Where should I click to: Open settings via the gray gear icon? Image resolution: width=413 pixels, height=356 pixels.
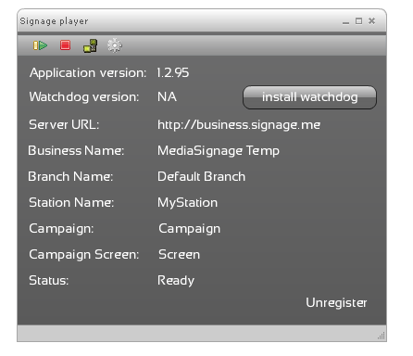tap(115, 45)
